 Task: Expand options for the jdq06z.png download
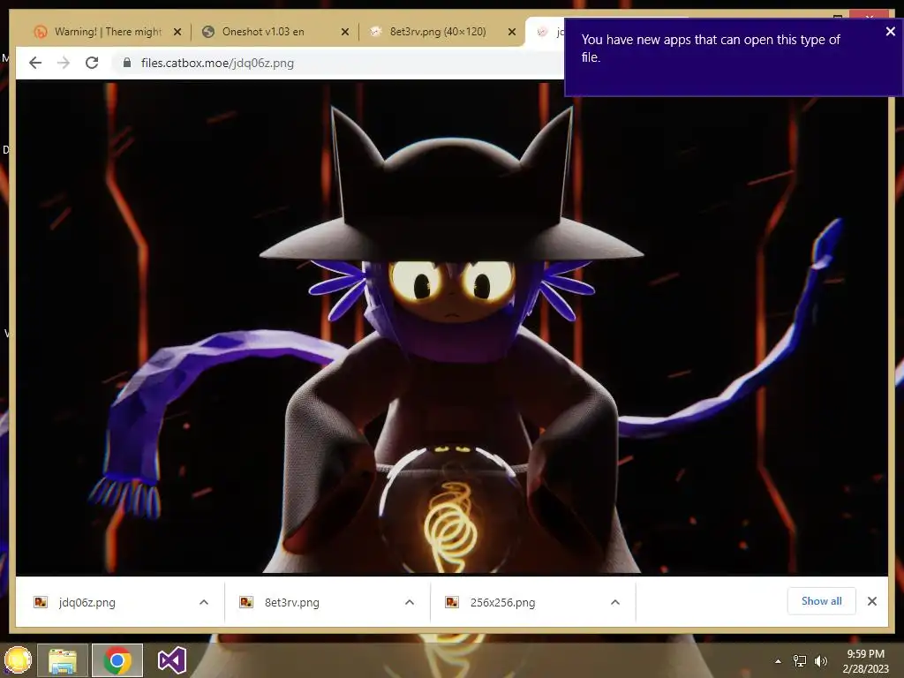[x=204, y=602]
